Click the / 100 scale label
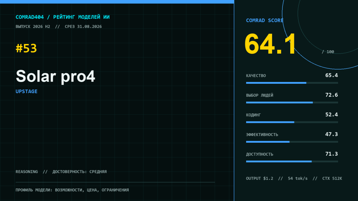The width and height of the screenshot is (358, 201). 328,52
